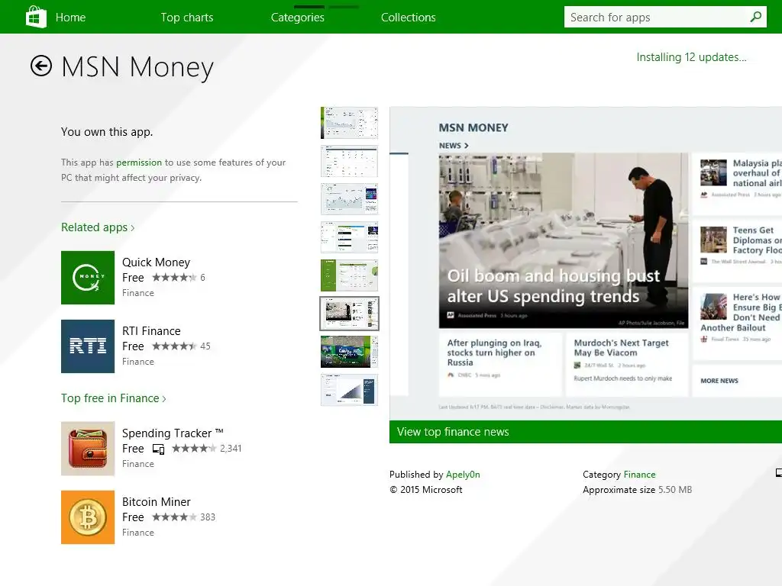Click the Installing 12 updates link
782x586 pixels.
(x=692, y=57)
